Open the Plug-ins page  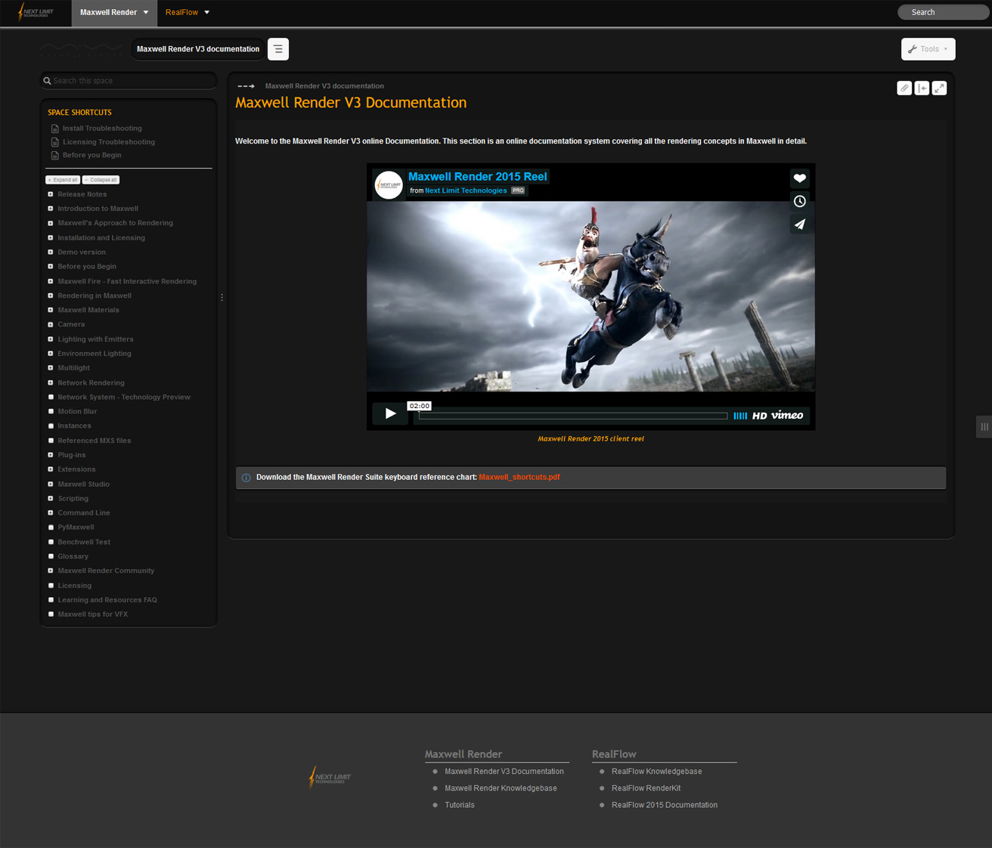[x=72, y=455]
